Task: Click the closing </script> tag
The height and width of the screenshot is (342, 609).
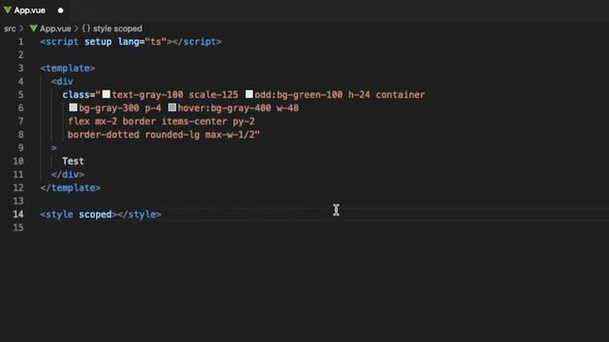Action: [197, 42]
